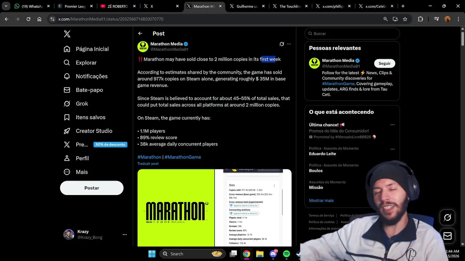Reload the page
This screenshot has width=465, height=261.
pos(28,19)
